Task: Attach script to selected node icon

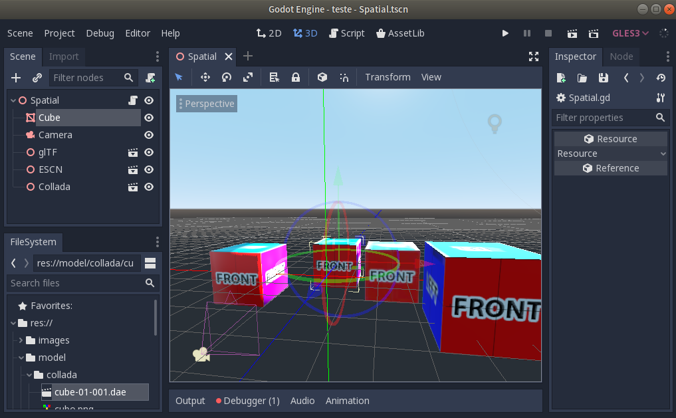Action: point(150,78)
